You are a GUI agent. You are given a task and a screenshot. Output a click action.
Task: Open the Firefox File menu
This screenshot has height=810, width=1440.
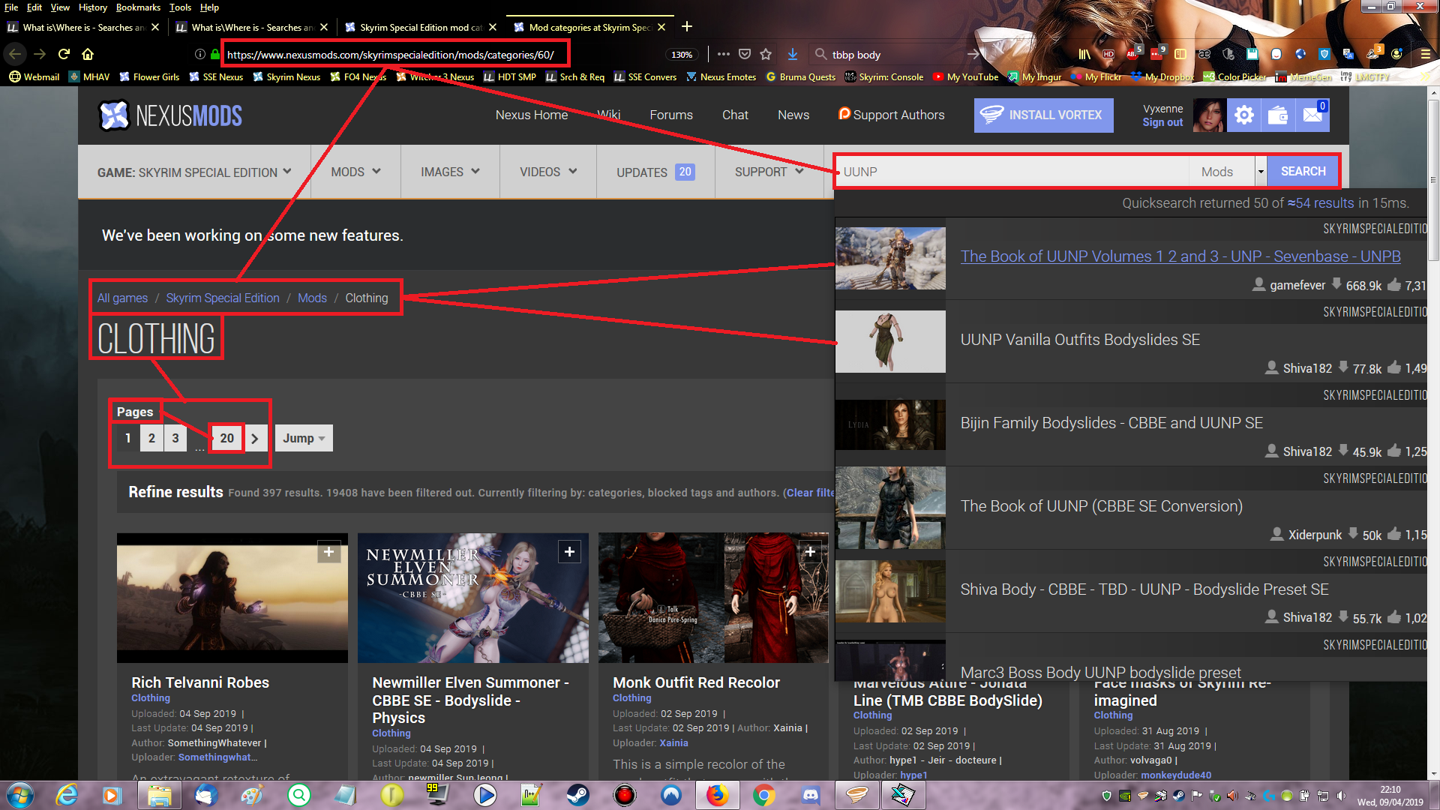coord(11,7)
